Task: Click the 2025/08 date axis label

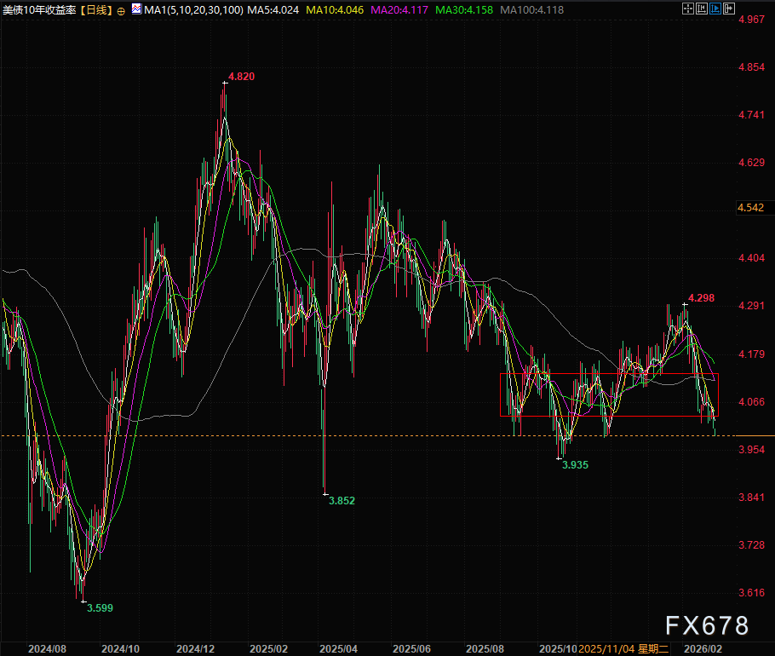Action: coord(485,649)
